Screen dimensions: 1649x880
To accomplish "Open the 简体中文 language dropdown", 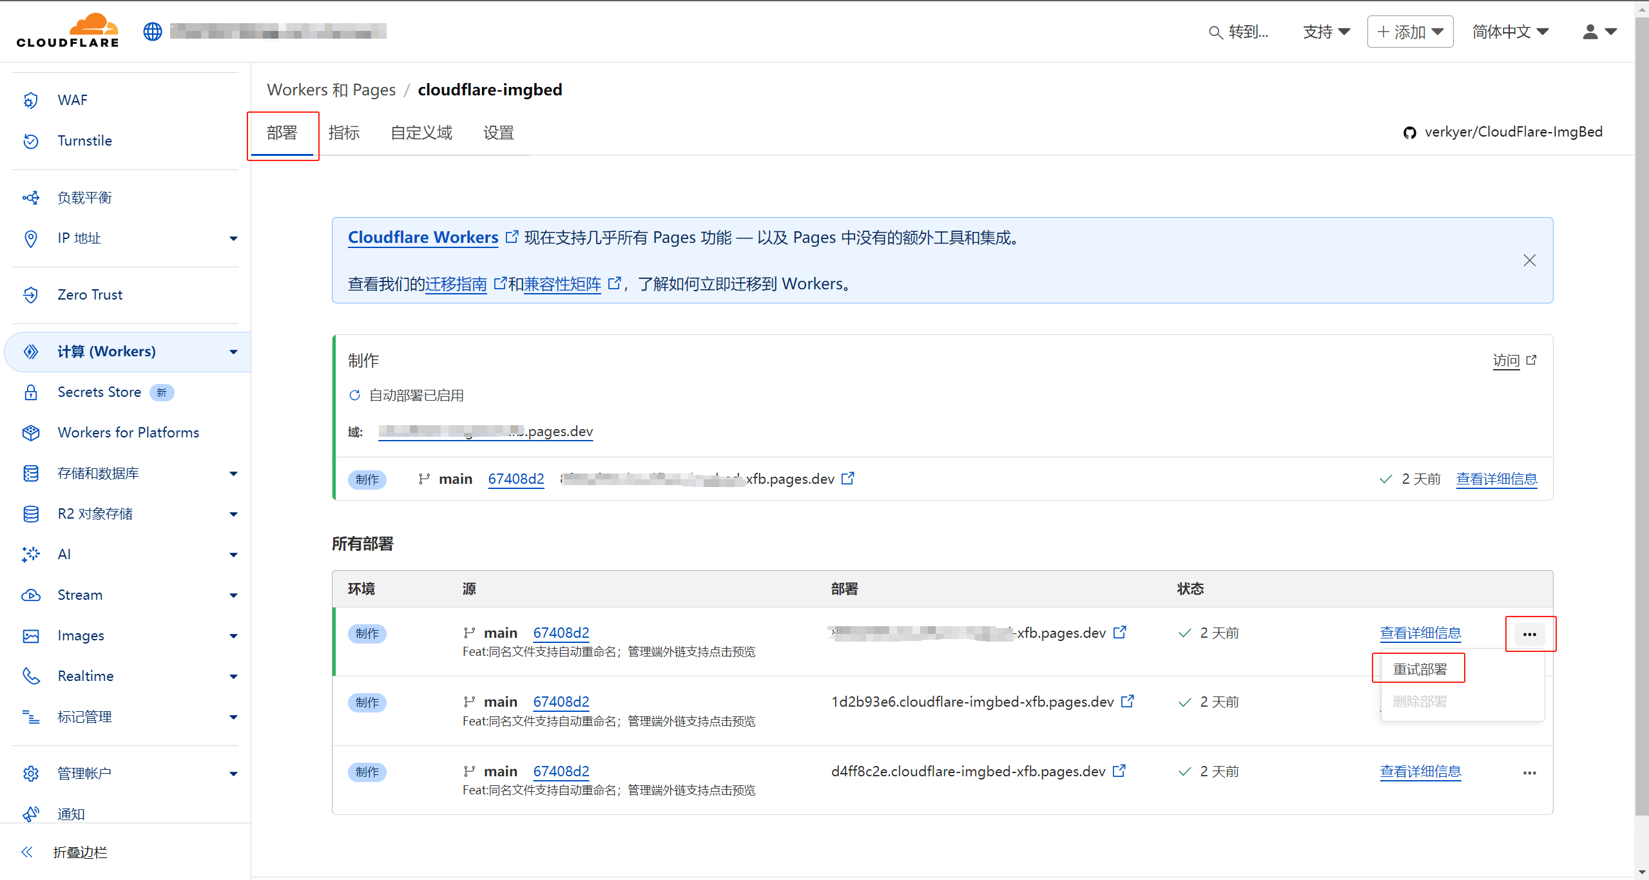I will tap(1510, 31).
